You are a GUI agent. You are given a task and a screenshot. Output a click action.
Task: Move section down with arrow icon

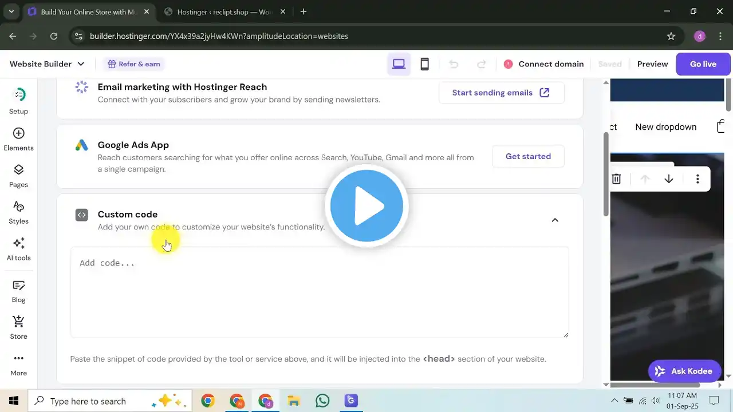pyautogui.click(x=668, y=179)
